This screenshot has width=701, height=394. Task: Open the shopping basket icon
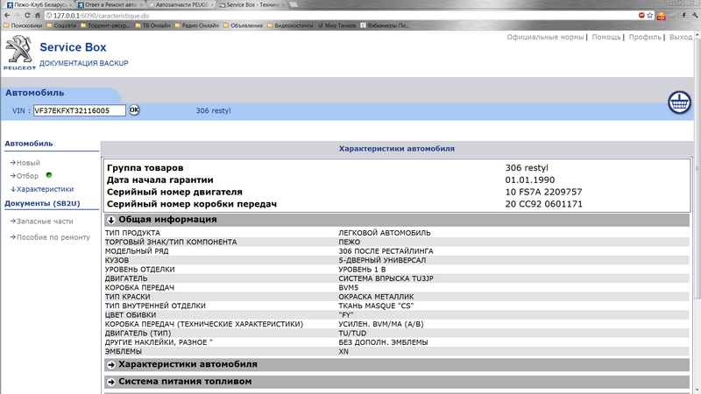(x=679, y=102)
